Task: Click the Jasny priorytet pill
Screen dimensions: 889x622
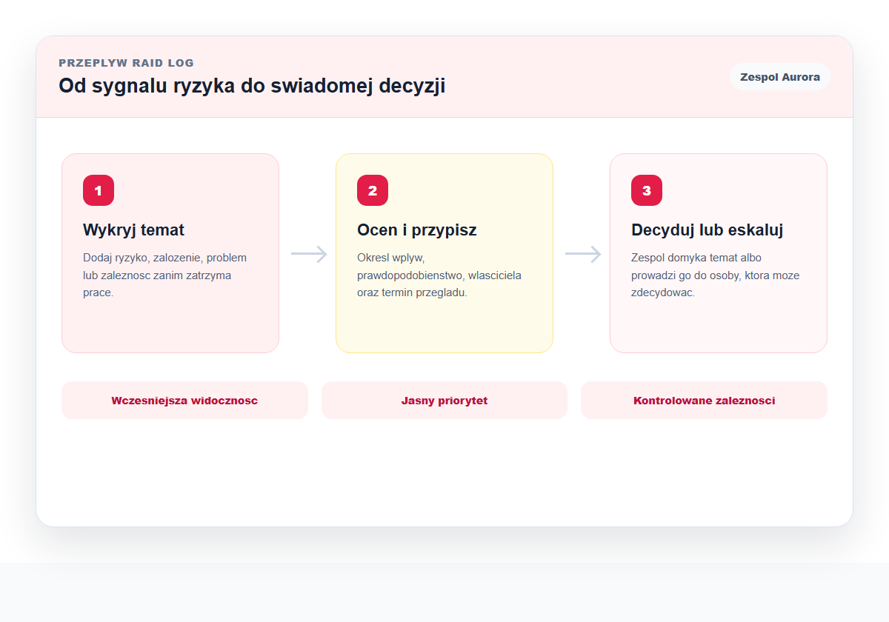Action: (444, 401)
